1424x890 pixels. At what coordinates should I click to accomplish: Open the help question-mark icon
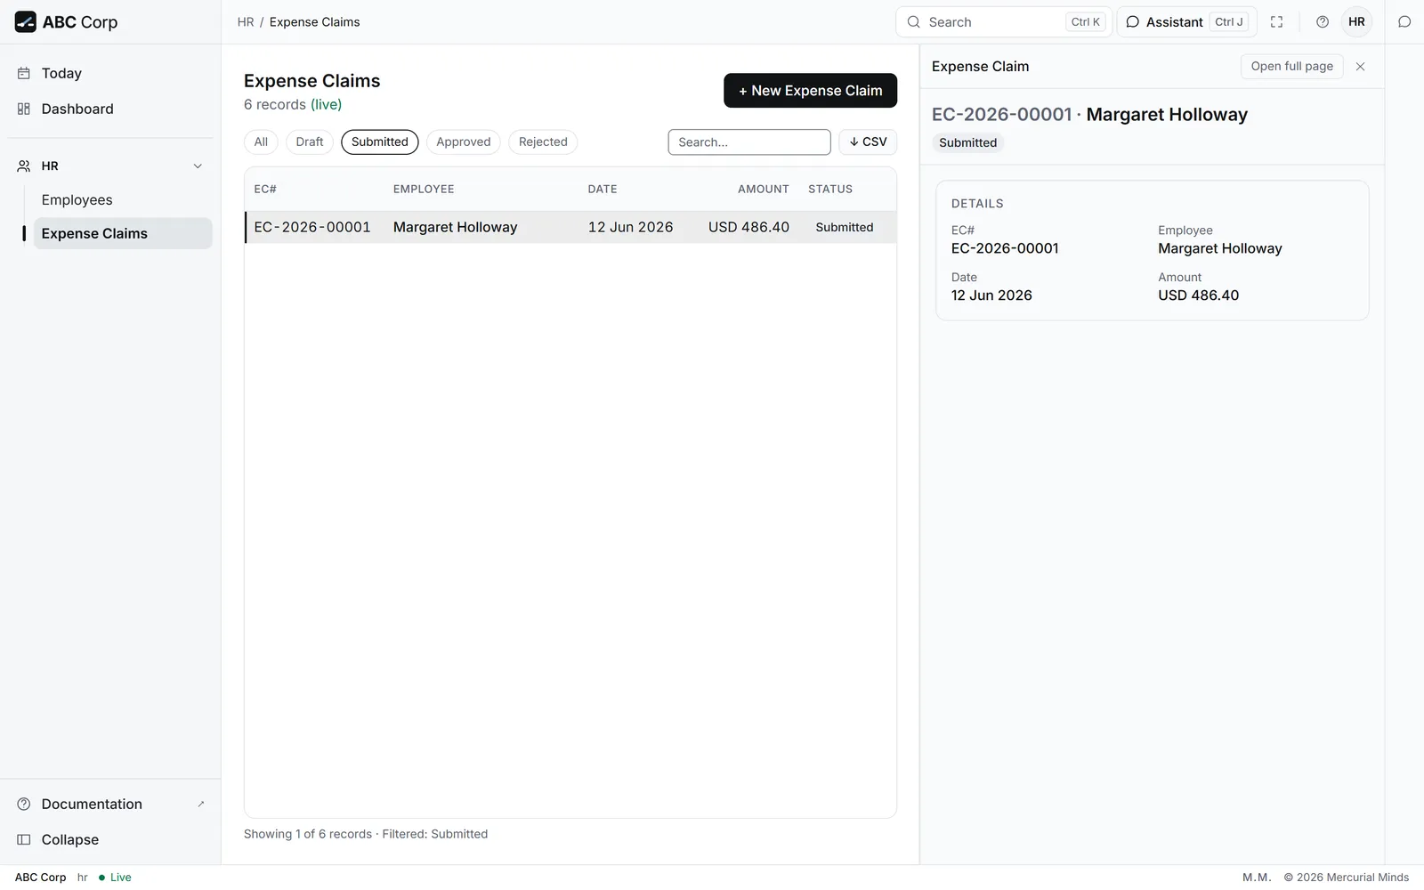pos(1323,22)
